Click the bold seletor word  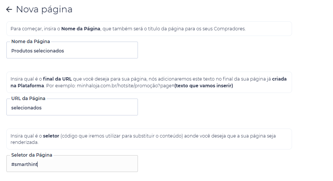pyautogui.click(x=51, y=136)
